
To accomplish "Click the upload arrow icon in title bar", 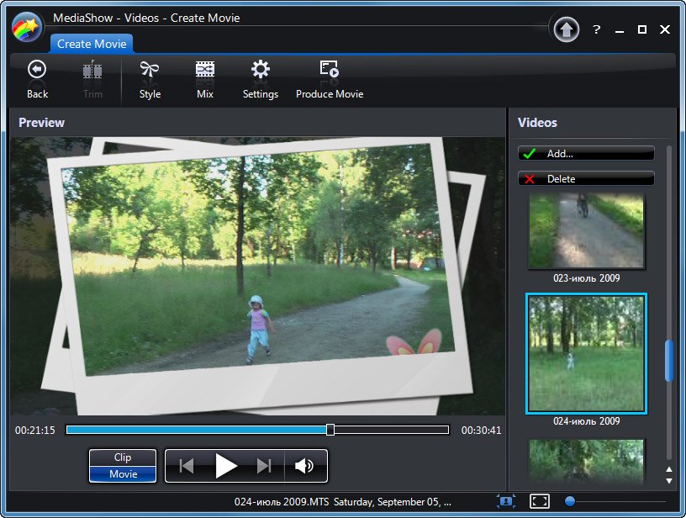I will [x=566, y=29].
